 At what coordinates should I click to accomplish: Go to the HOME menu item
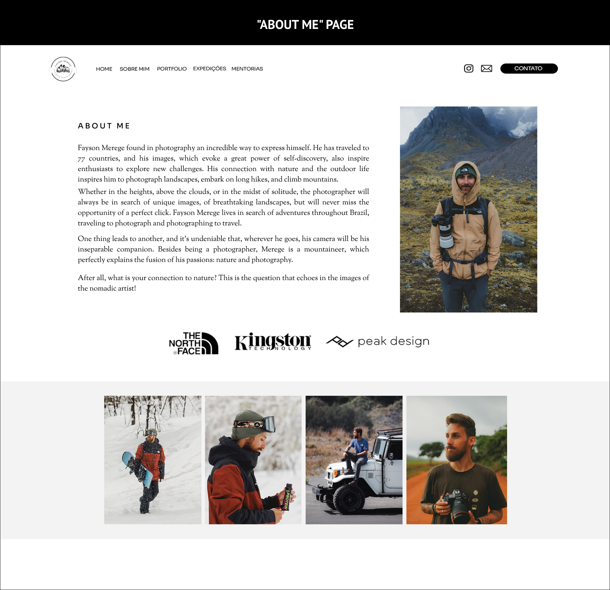pyautogui.click(x=104, y=69)
